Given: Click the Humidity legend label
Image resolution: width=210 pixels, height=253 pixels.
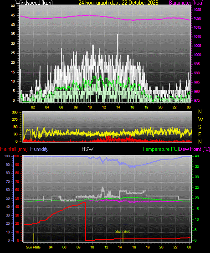Looking at the screenshot, I should pos(39,149).
